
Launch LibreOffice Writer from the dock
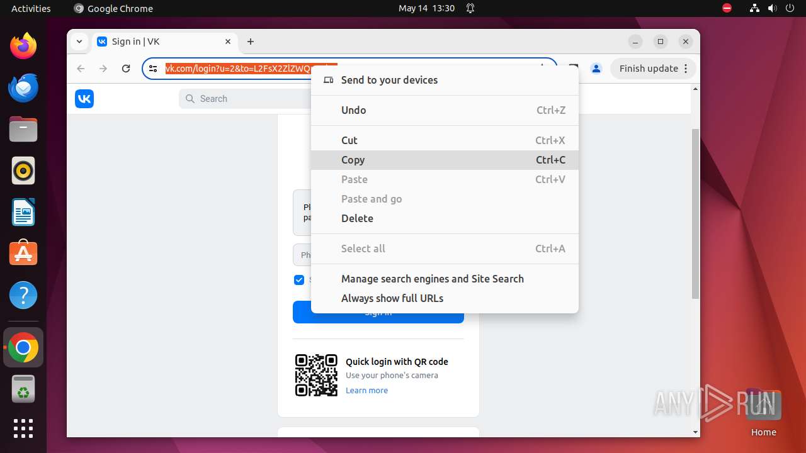[x=23, y=212]
